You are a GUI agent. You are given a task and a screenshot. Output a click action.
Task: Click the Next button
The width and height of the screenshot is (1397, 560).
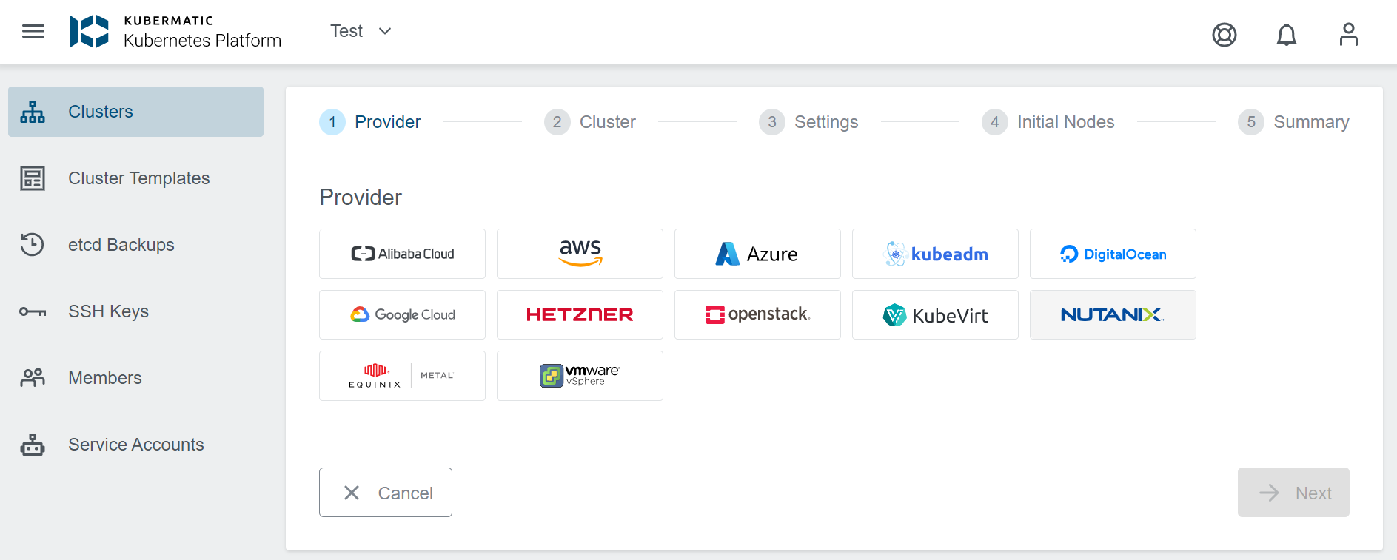point(1293,492)
